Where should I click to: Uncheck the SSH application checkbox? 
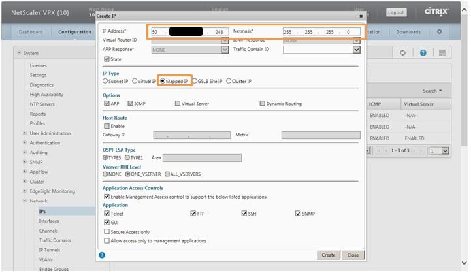pyautogui.click(x=244, y=213)
